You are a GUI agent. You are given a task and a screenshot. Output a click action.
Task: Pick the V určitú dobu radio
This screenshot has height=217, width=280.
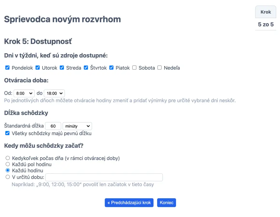coord(8,177)
